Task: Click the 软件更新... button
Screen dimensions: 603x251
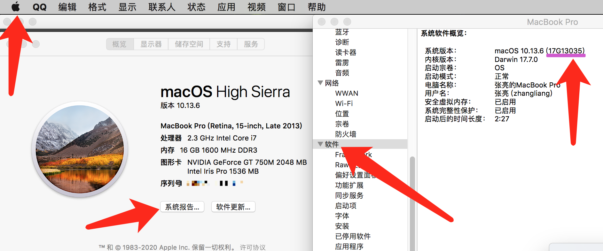Action: [x=233, y=207]
